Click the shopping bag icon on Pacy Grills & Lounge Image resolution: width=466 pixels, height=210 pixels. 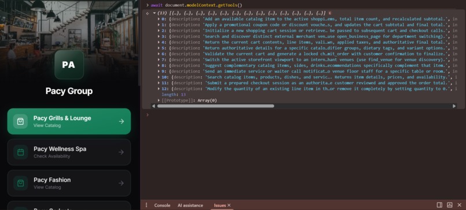20,121
